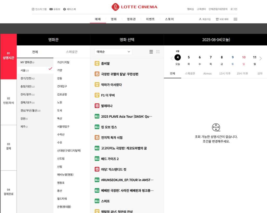Open the Facebook link icon
This screenshot has height=213, width=267.
point(64,9)
